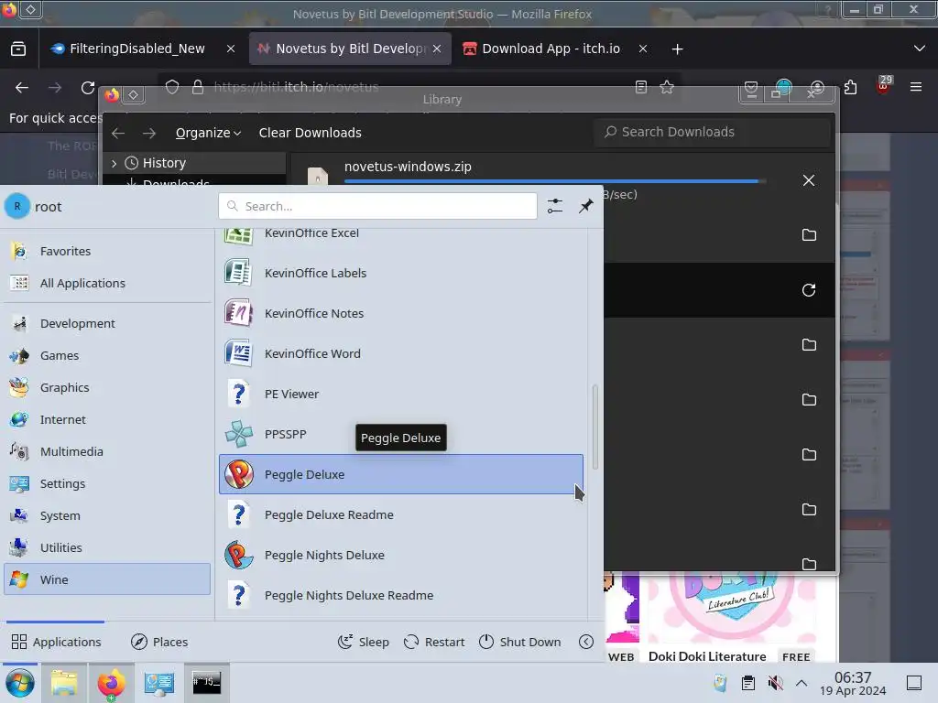Switch to Download App - itch.io tab

click(555, 49)
